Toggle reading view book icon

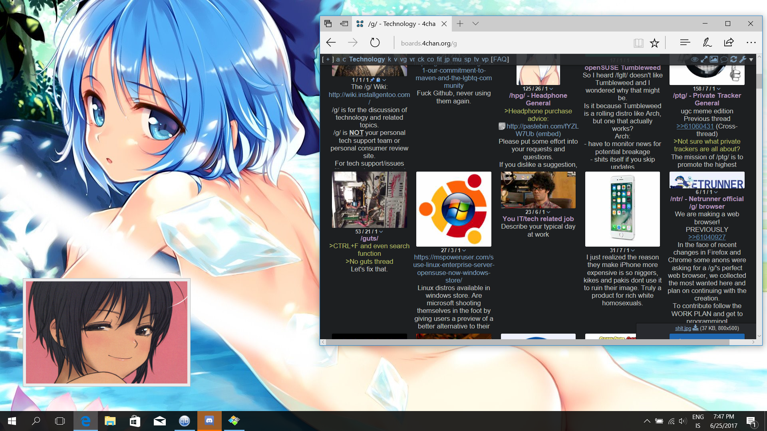click(638, 43)
